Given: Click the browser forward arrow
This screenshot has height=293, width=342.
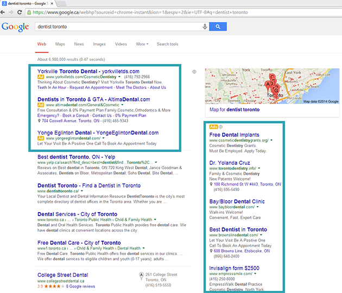Looking at the screenshot, I should tap(11, 12).
